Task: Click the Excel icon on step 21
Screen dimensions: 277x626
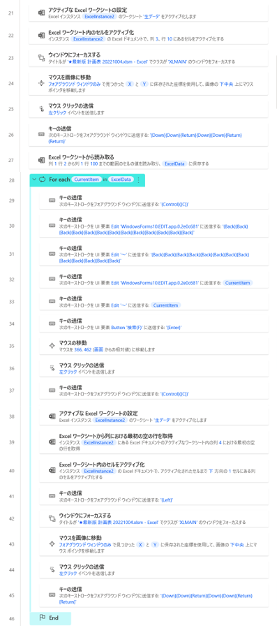Action: 41,13
